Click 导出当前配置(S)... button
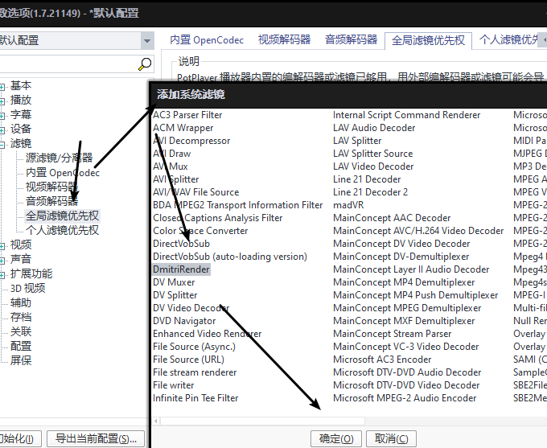This screenshot has height=448, width=547. 96,438
